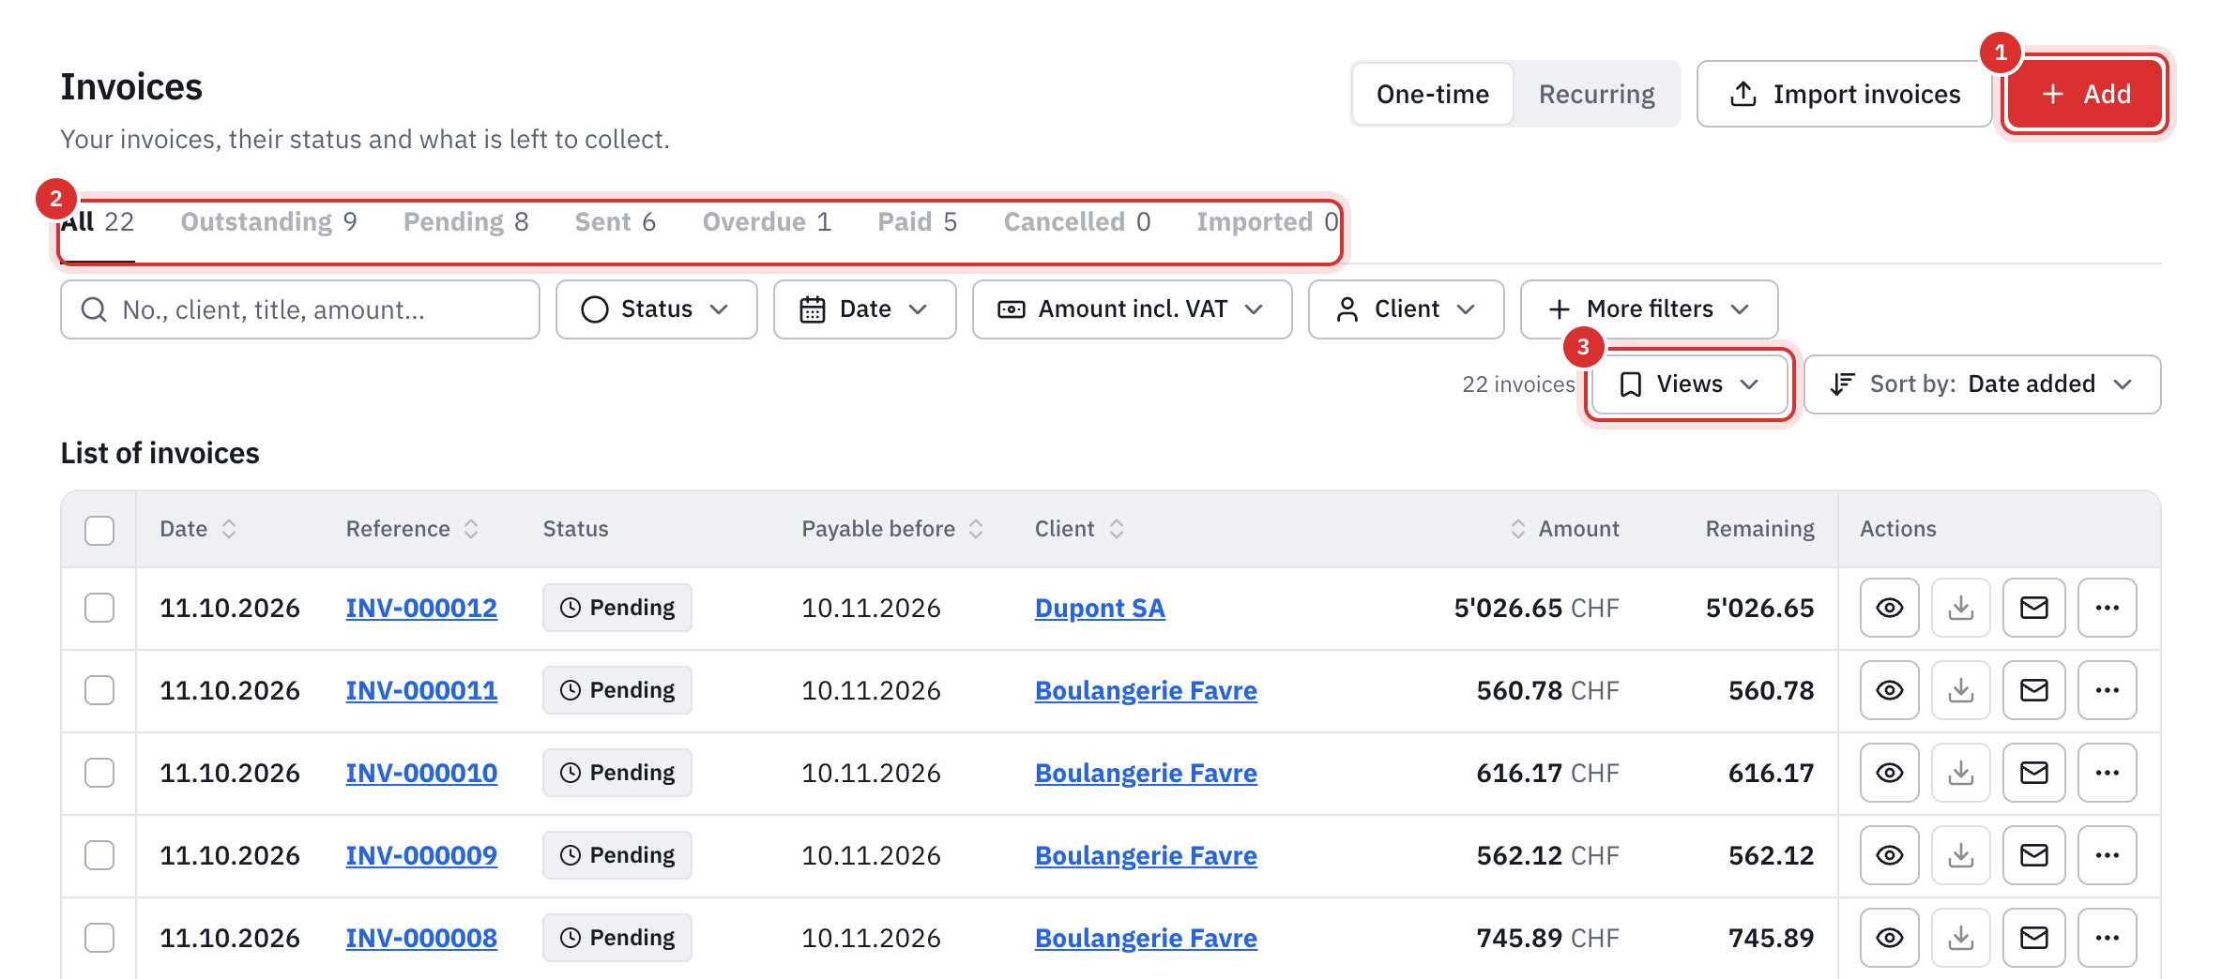View invoice INV-000011 with eye icon
This screenshot has height=979, width=2222.
tap(1889, 690)
